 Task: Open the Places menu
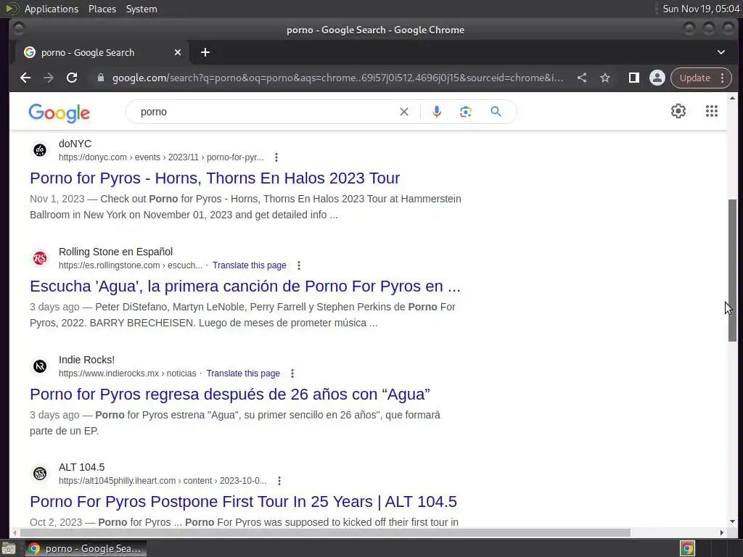102,9
